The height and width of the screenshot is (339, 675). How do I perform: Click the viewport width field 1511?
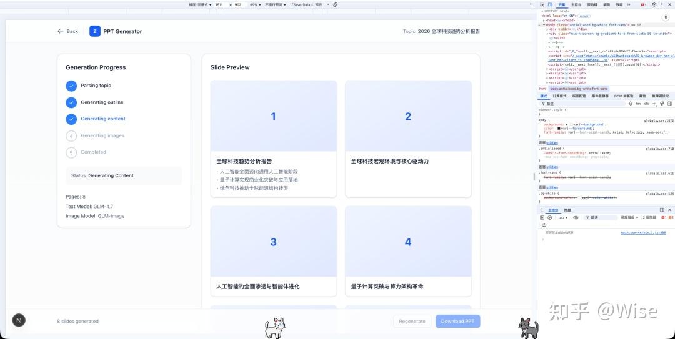[221, 4]
